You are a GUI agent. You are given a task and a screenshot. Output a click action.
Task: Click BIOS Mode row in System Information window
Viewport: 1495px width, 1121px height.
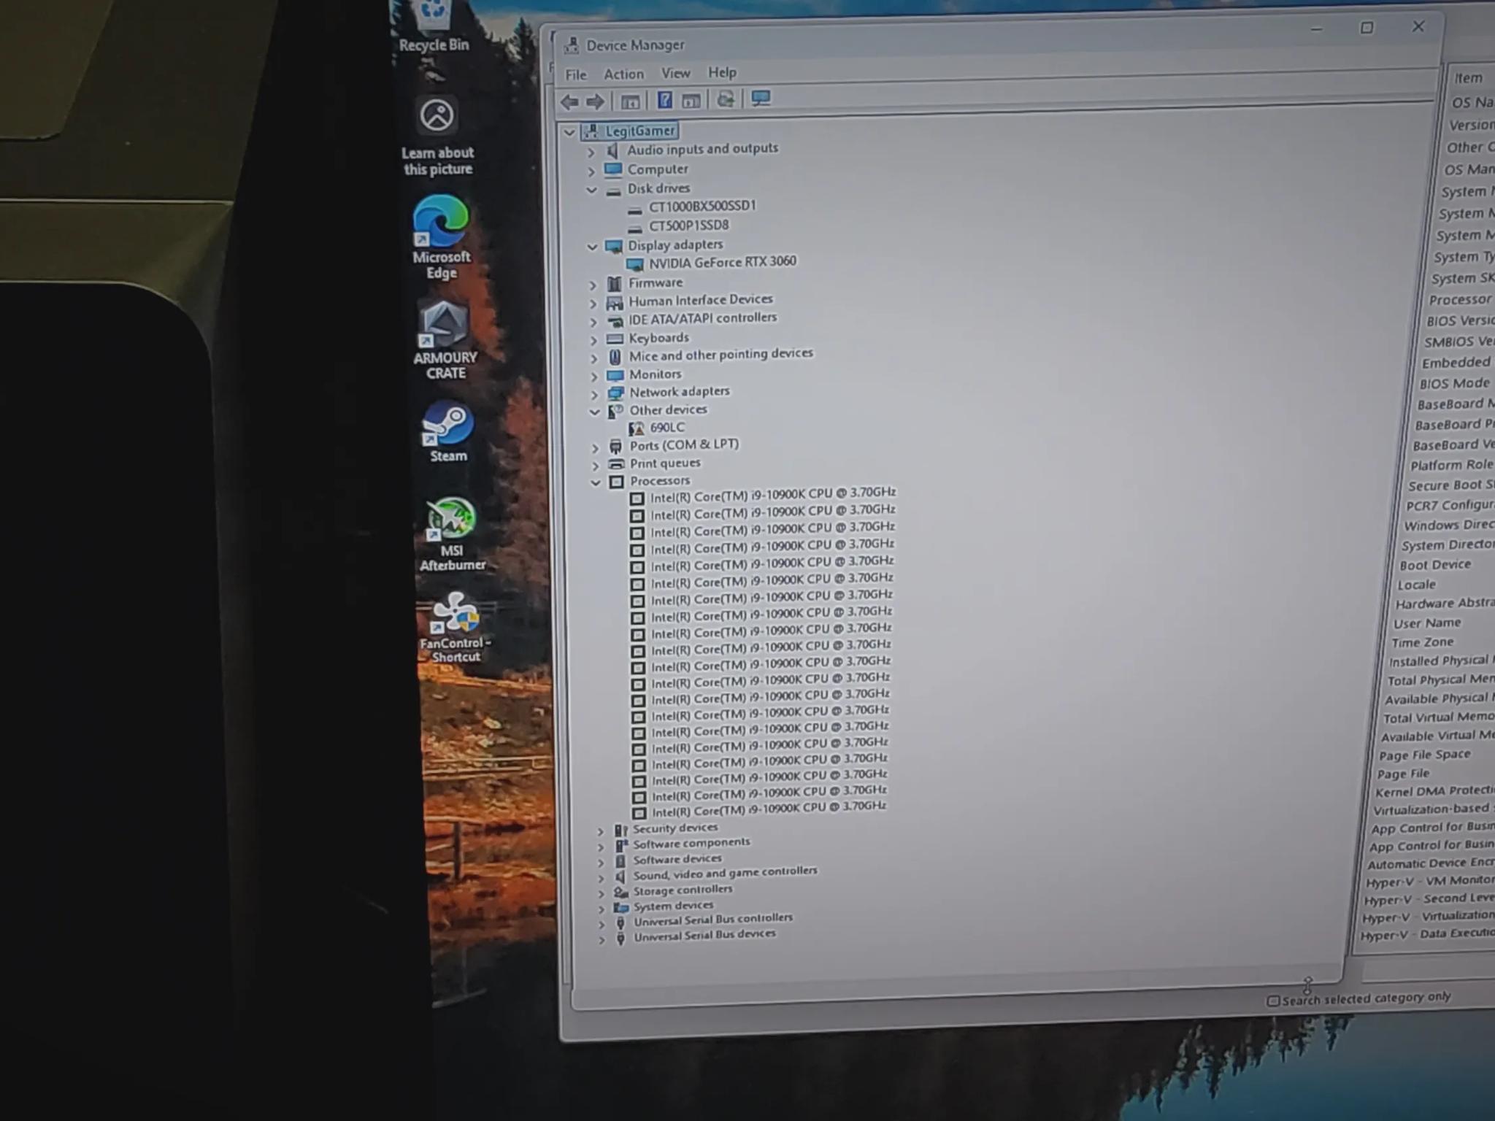click(1454, 384)
